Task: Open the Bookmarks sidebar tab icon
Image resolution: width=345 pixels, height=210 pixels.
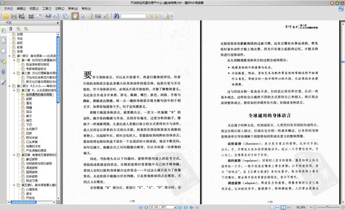Action: tap(3, 30)
